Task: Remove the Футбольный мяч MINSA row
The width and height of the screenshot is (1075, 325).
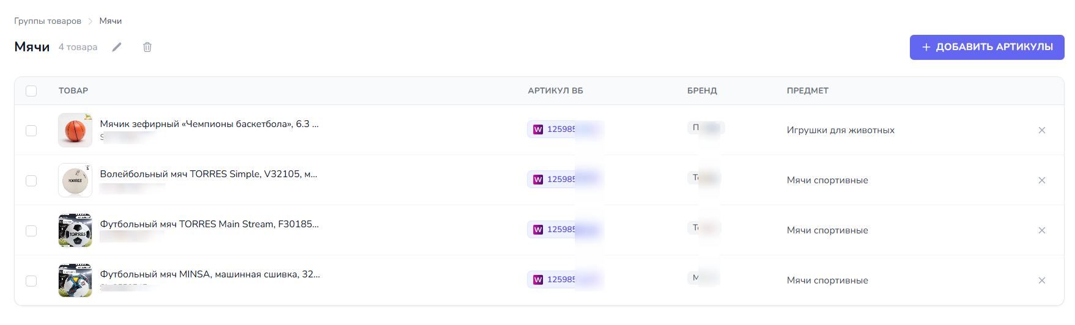Action: [1042, 280]
